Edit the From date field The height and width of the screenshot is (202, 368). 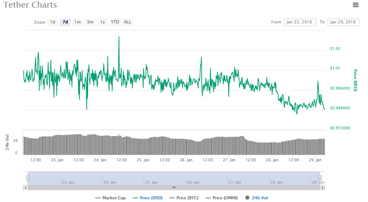pos(299,22)
